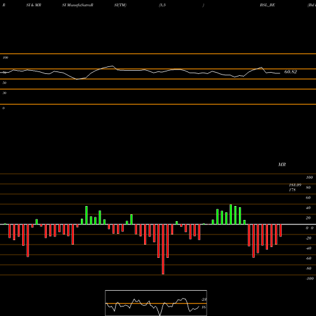
Task: Click the RSI line peak on the right
Action: tap(262, 68)
